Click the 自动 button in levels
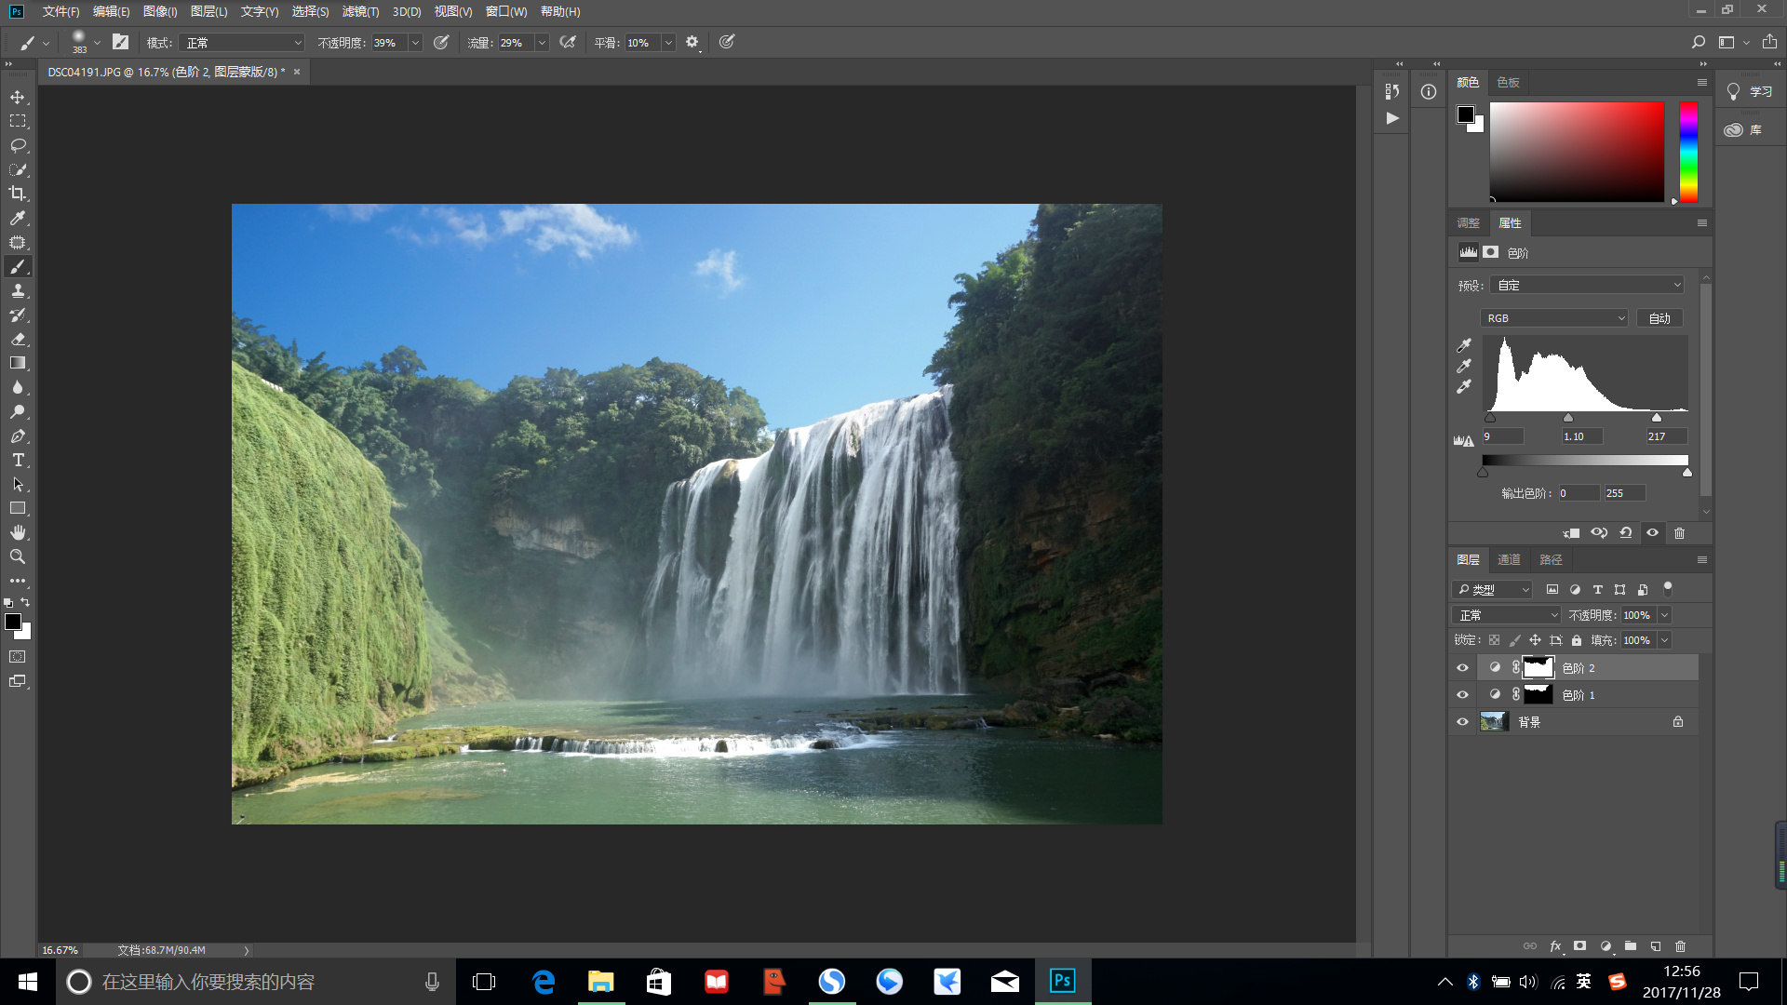Screen dimensions: 1787x1005 pos(1659,318)
